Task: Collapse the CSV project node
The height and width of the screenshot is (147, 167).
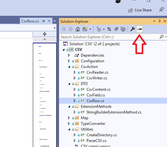Action: (x=63, y=50)
